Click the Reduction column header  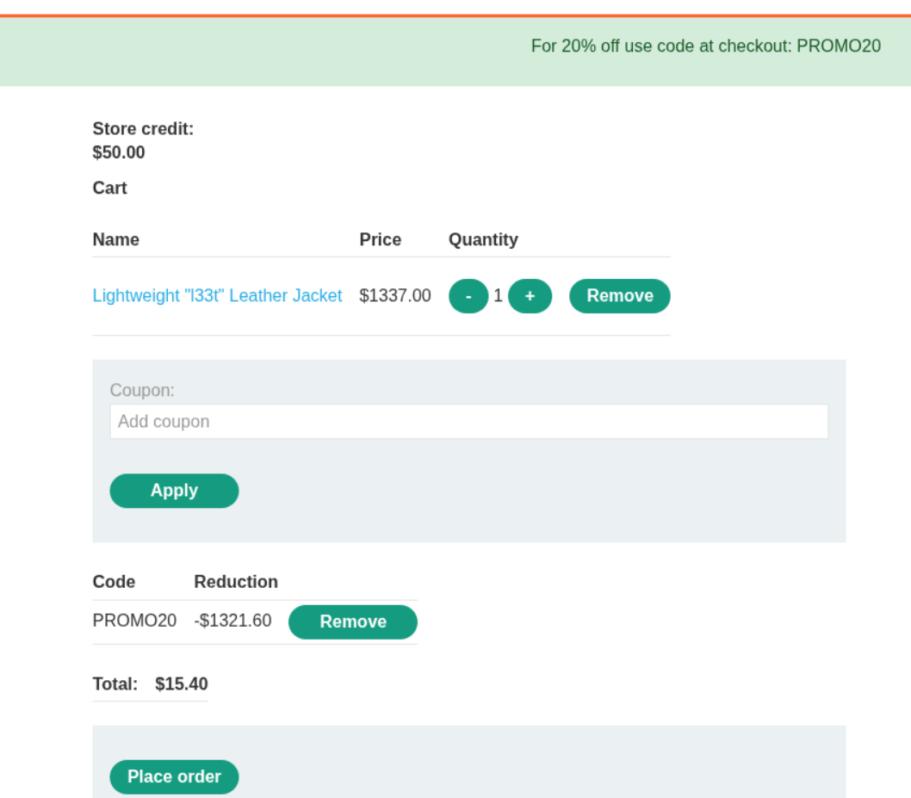236,582
